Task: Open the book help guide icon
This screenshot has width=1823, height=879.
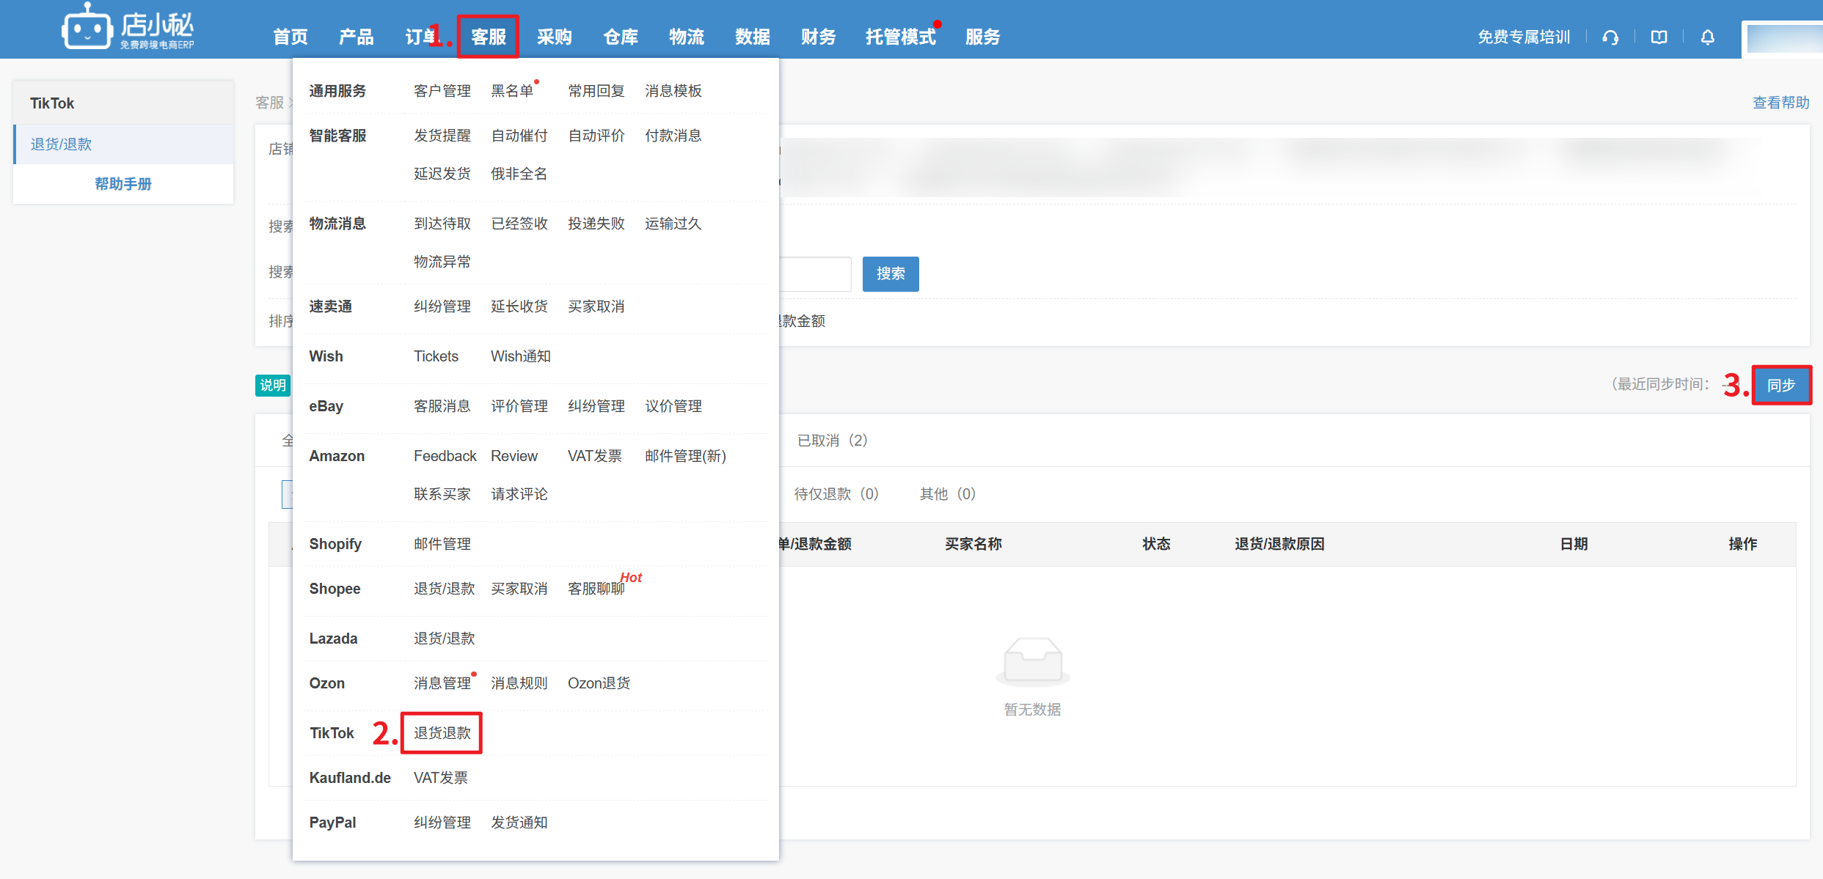Action: [x=1659, y=37]
